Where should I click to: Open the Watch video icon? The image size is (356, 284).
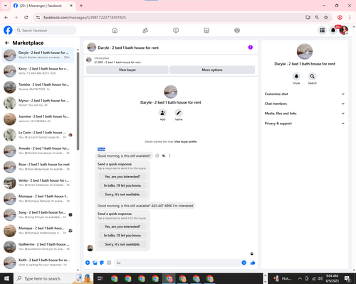point(176,31)
